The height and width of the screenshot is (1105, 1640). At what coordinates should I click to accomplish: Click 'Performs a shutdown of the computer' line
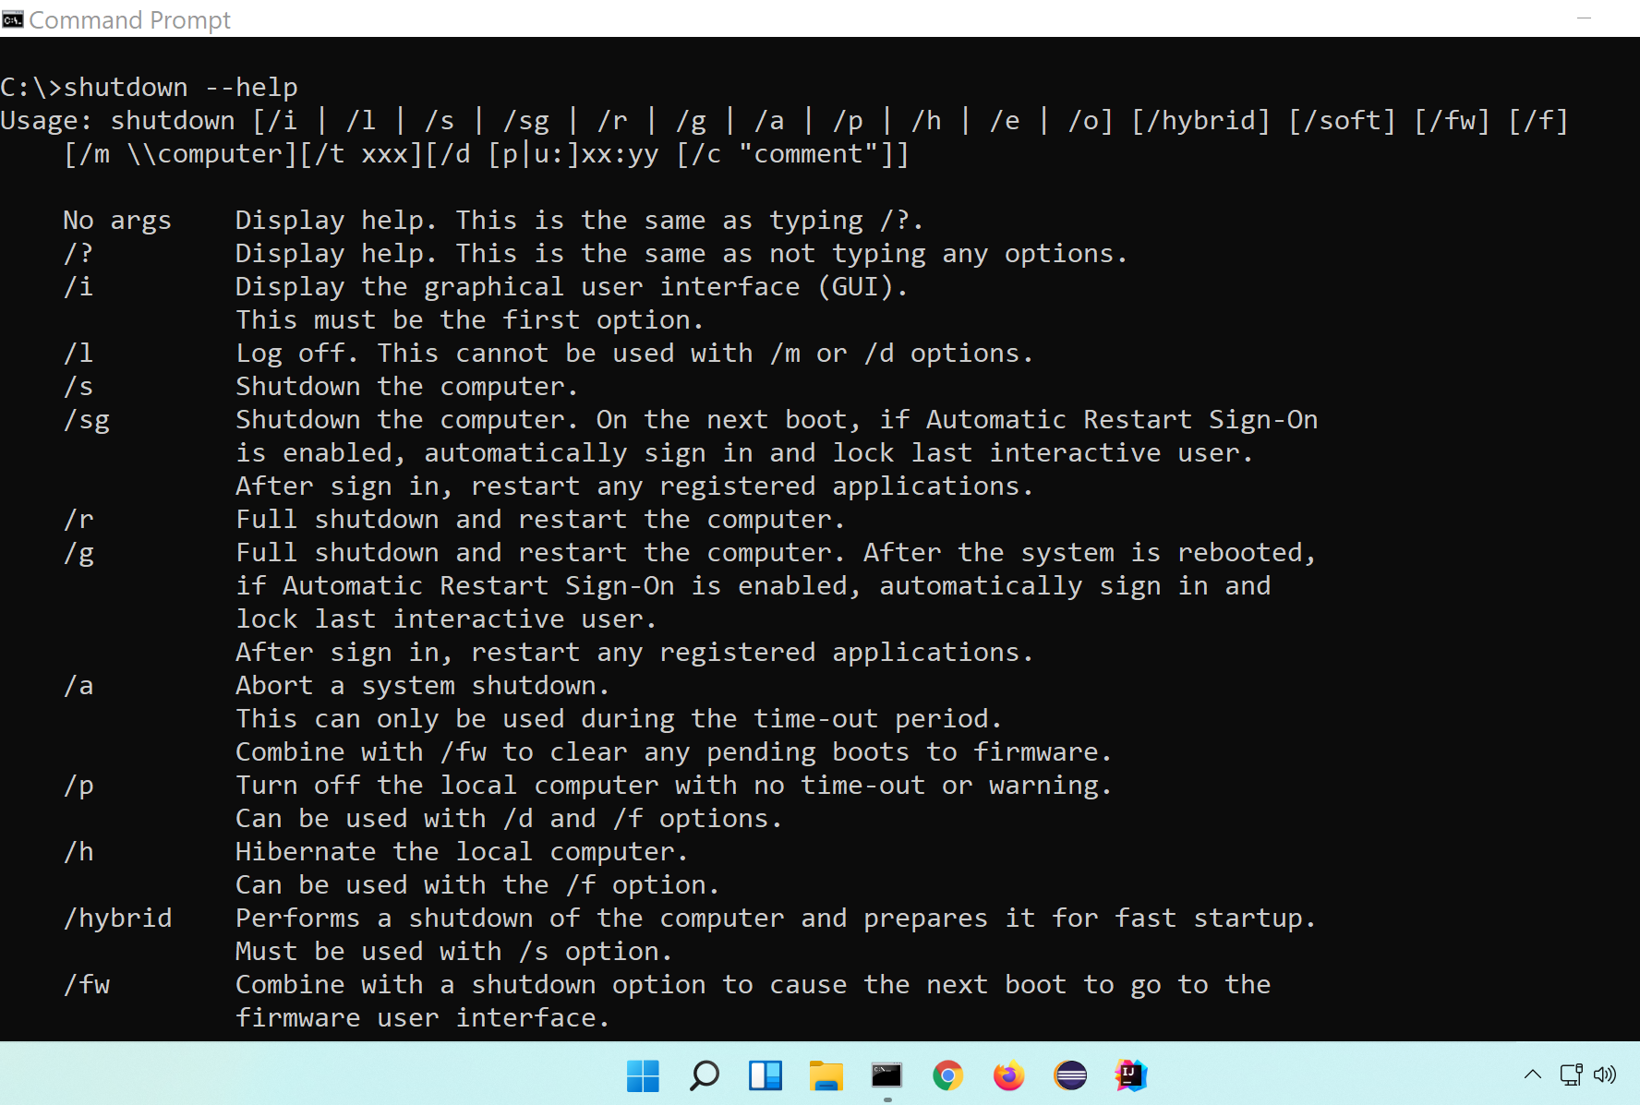click(x=776, y=919)
